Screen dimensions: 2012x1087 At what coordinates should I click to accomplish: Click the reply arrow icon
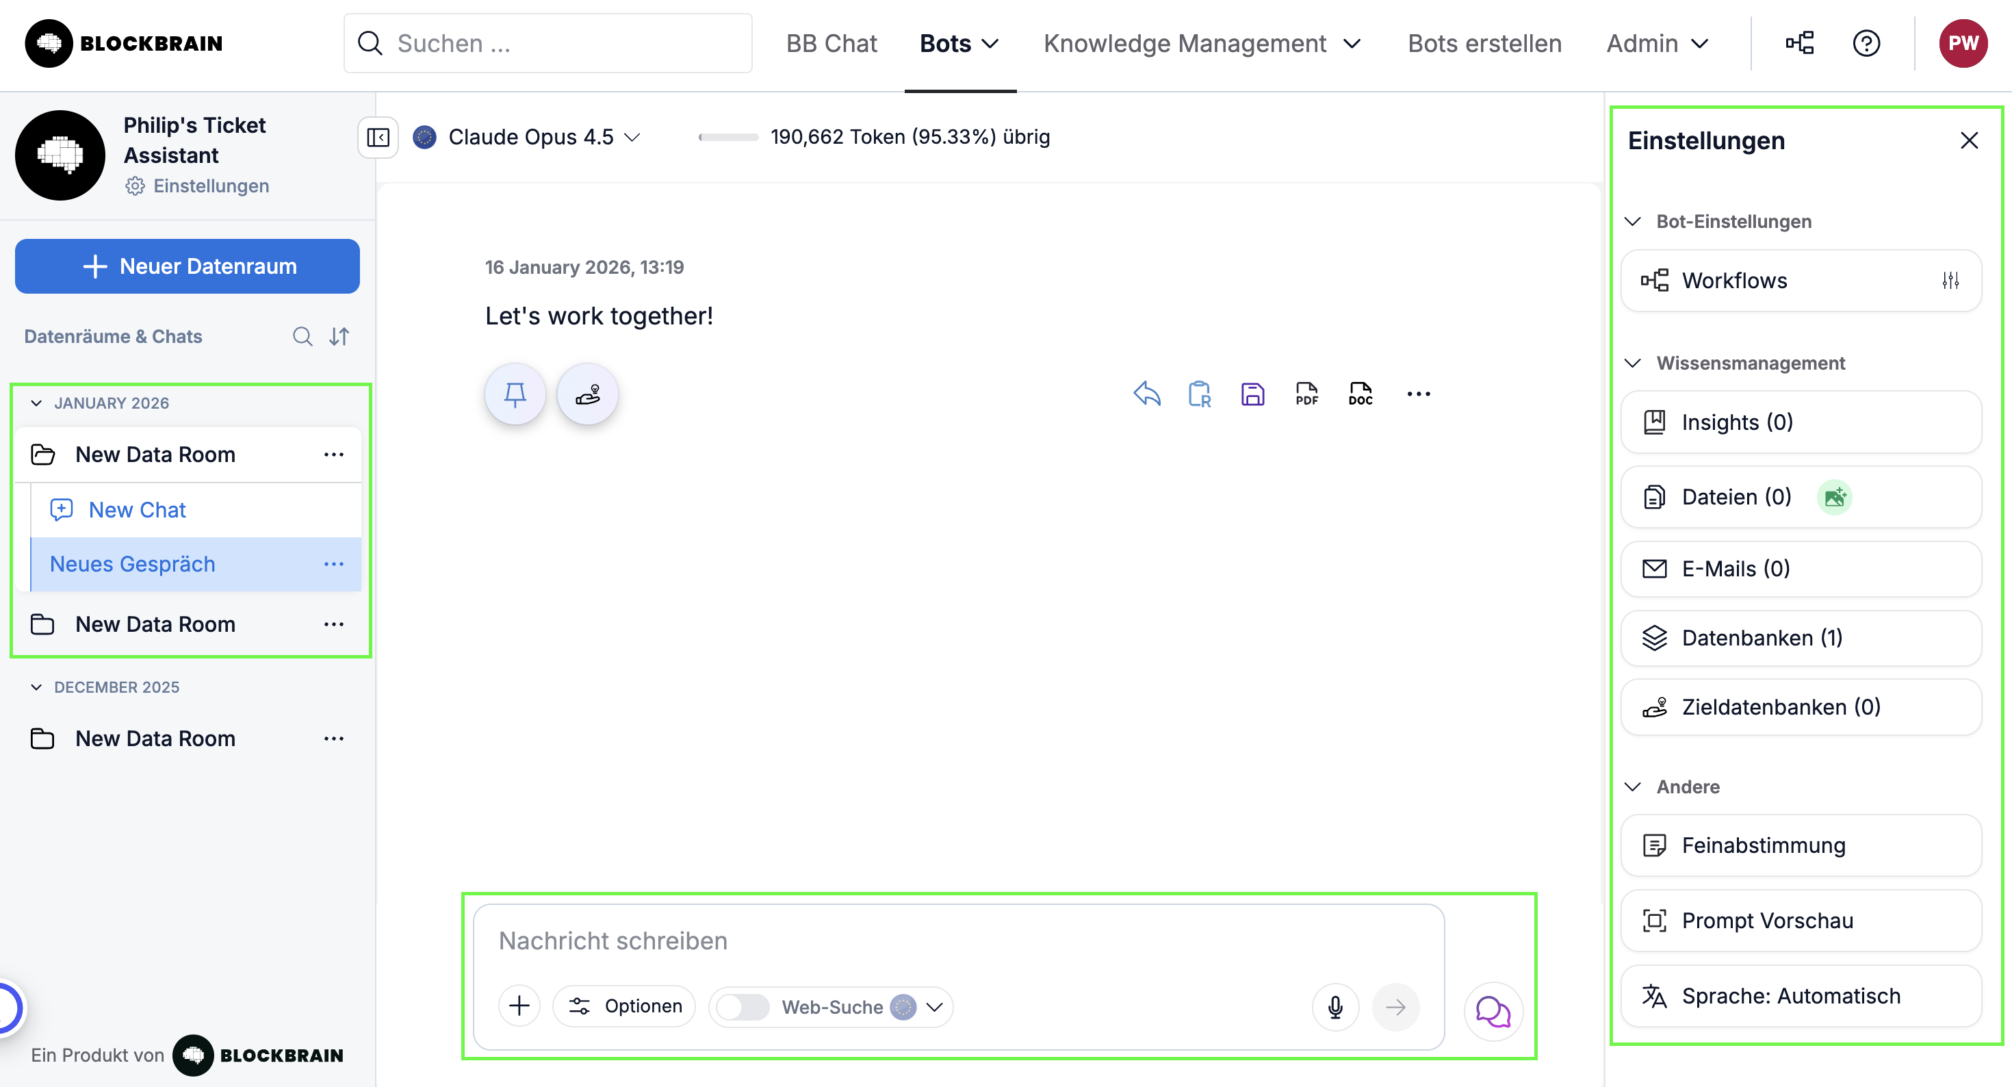1146,394
